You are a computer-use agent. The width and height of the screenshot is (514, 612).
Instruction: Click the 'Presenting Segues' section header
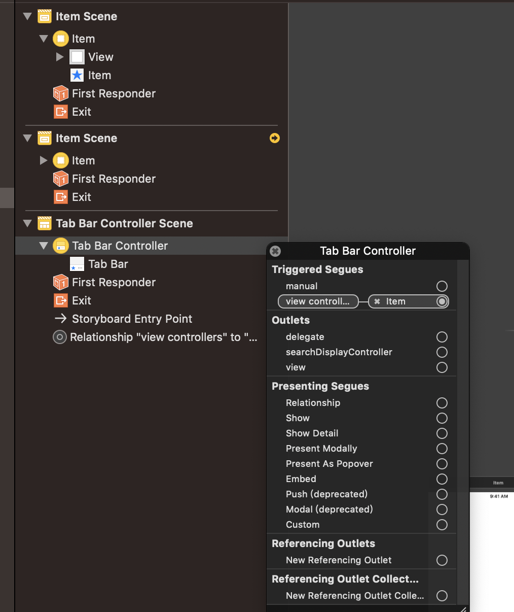click(320, 386)
